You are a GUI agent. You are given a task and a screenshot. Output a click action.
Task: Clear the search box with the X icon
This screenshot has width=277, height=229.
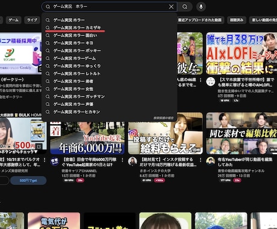(171, 7)
